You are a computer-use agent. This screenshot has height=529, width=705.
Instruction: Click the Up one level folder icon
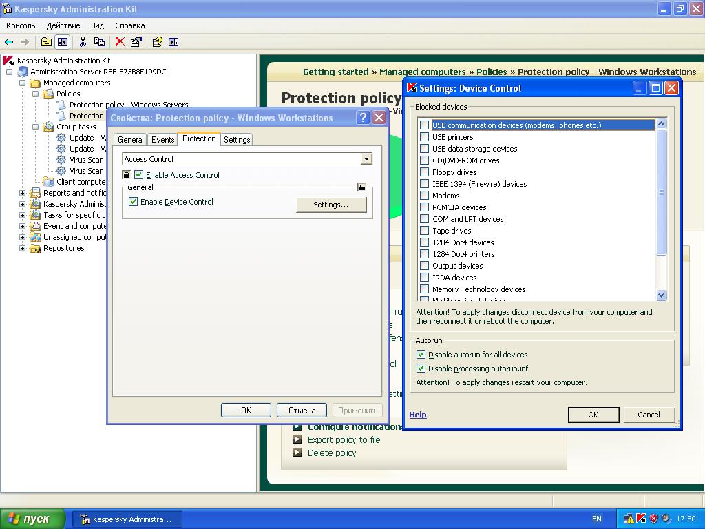pyautogui.click(x=46, y=42)
